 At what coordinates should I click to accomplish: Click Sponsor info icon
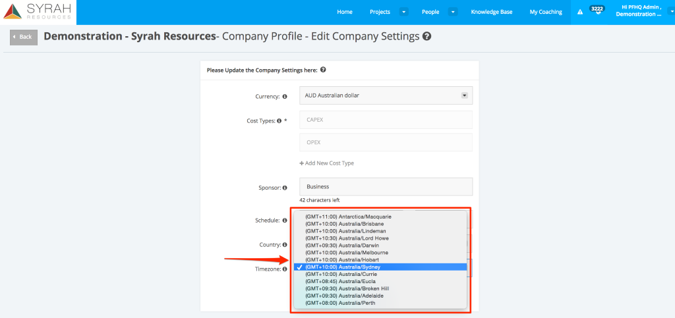tap(285, 188)
